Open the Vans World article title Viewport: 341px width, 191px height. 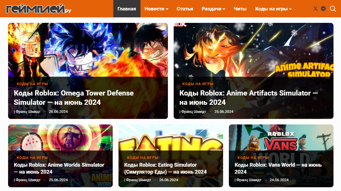click(278, 168)
